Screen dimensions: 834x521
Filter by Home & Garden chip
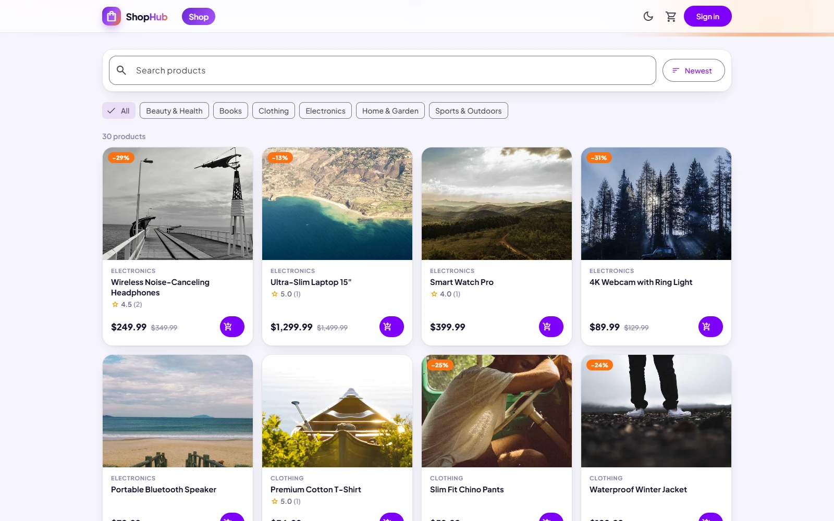390,110
